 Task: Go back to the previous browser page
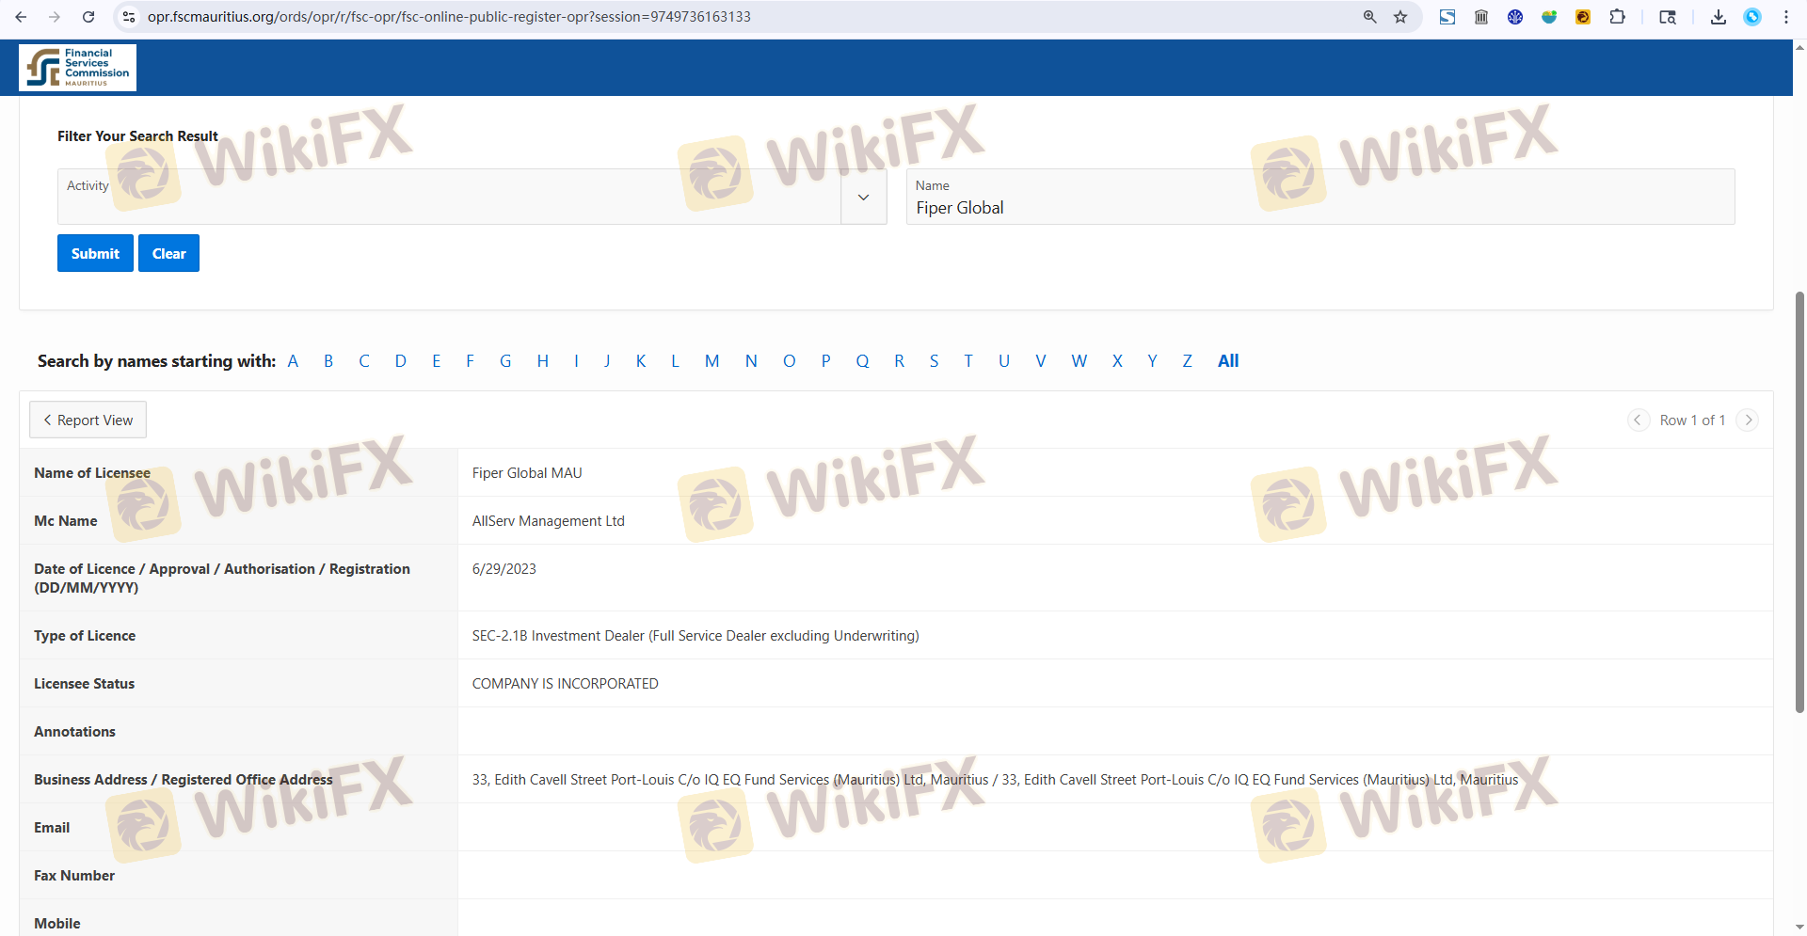point(21,17)
